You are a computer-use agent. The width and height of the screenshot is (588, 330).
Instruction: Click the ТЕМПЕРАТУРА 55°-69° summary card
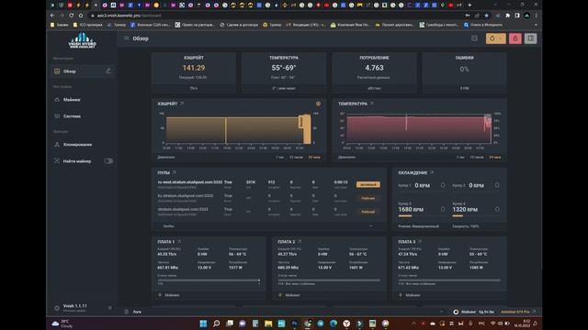pyautogui.click(x=284, y=72)
